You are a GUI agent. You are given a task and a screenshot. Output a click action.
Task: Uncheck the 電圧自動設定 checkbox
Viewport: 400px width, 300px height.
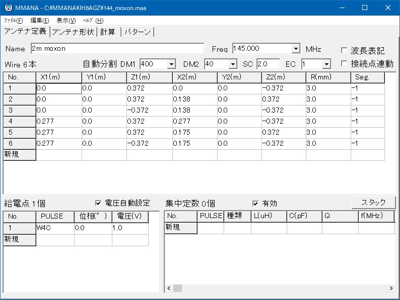click(98, 203)
